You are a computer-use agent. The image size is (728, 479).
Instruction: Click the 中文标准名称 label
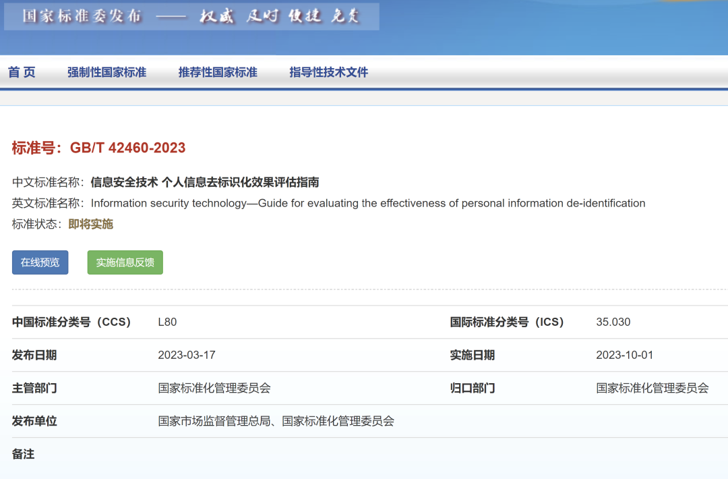[x=48, y=182]
